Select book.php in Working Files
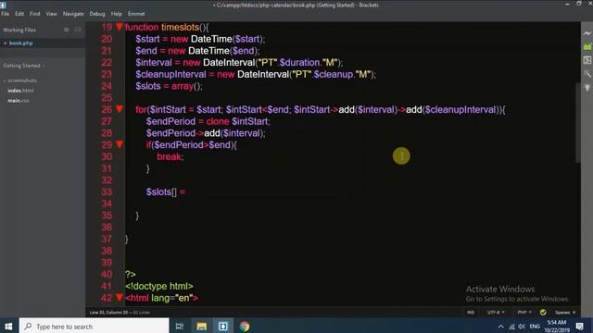Viewport: 593px width, 333px height. 21,43
